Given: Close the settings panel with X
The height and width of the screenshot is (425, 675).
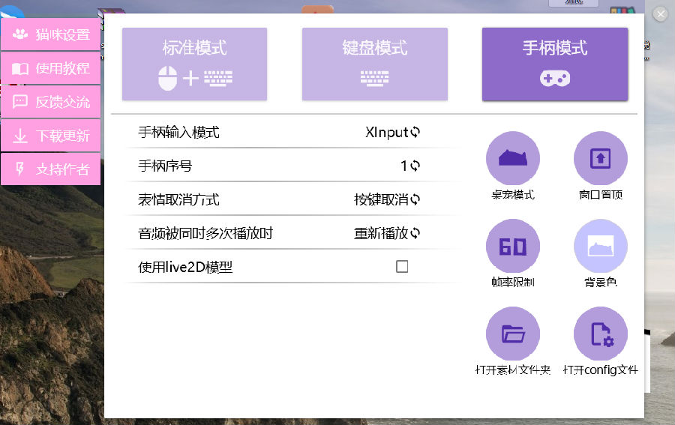Looking at the screenshot, I should pyautogui.click(x=660, y=14).
